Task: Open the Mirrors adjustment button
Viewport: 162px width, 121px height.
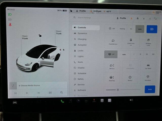Action: 112,66
